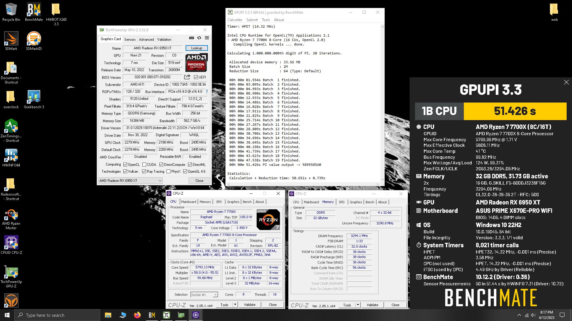The width and height of the screenshot is (572, 321).
Task: Open CPU-Z taskbar icon
Action: [195, 315]
